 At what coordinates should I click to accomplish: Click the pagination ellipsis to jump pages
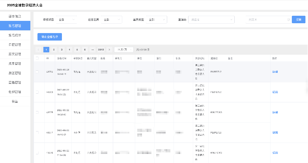92,50
